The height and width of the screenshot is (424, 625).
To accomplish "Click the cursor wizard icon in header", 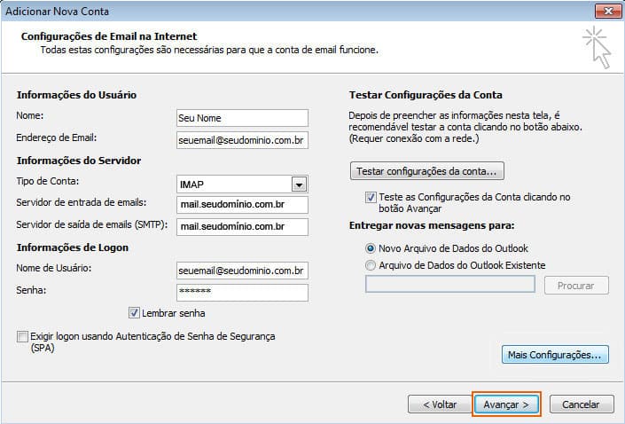I will (x=597, y=47).
